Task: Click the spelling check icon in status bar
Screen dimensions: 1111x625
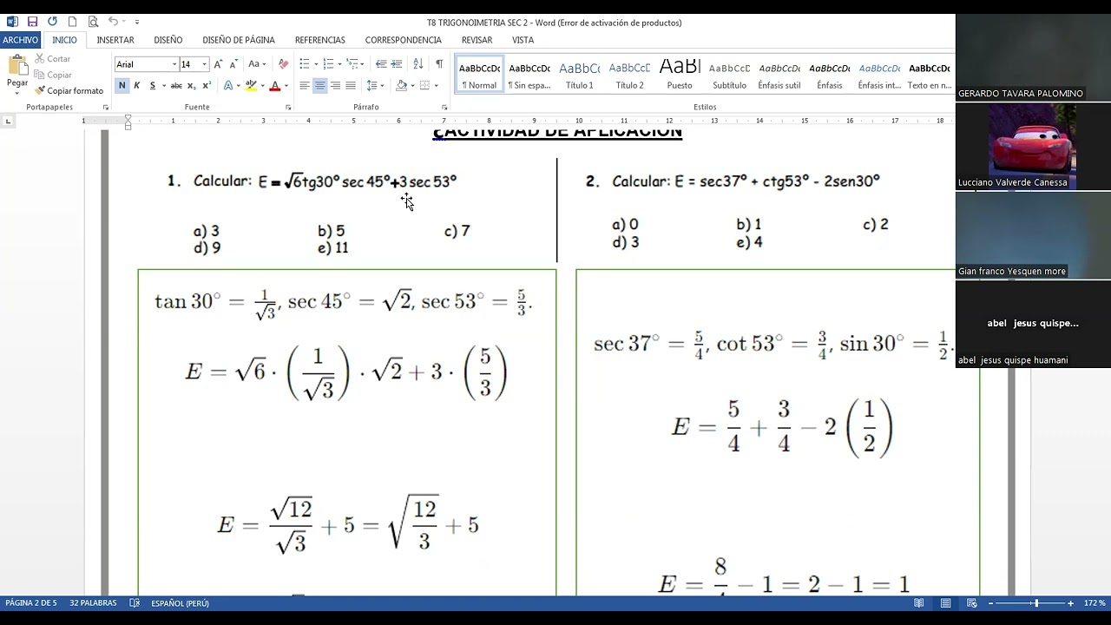Action: coord(135,603)
